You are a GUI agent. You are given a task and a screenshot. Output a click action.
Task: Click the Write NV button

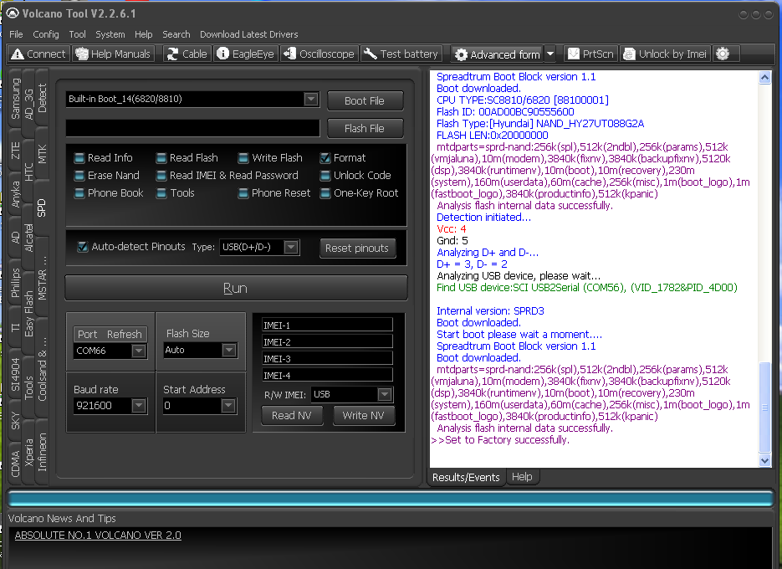363,415
